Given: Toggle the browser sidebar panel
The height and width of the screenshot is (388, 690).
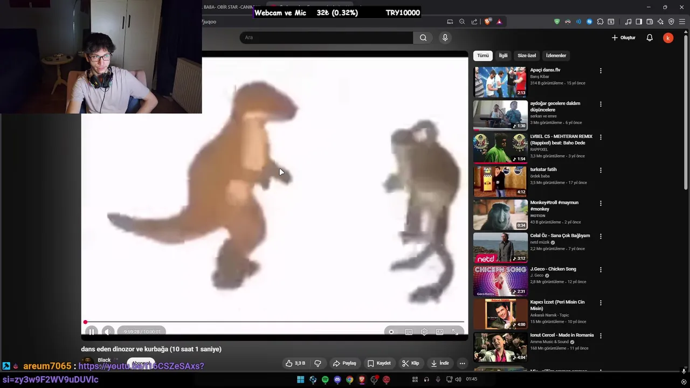Looking at the screenshot, I should [x=639, y=22].
